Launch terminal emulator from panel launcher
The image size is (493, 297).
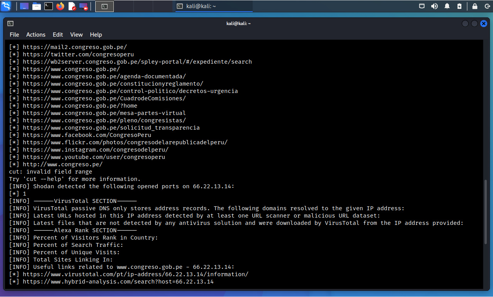coord(48,6)
